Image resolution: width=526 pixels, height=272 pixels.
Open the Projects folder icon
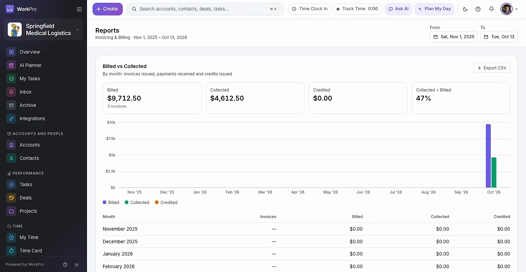[x=11, y=211]
